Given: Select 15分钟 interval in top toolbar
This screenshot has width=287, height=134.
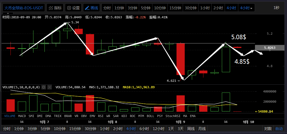Looking at the screenshot, I should click(x=175, y=8).
